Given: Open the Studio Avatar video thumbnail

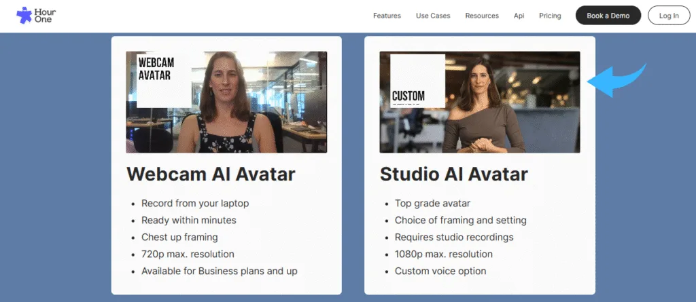Looking at the screenshot, I should (x=479, y=102).
